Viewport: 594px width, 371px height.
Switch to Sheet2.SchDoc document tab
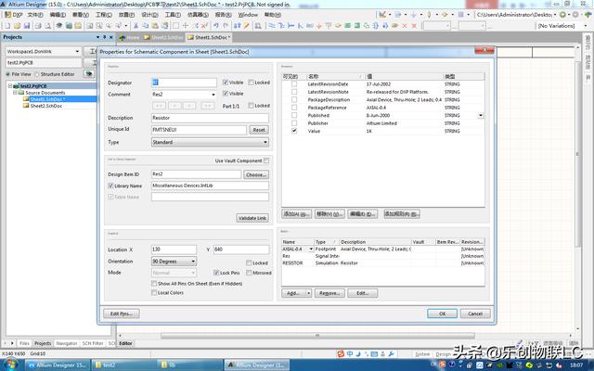coord(164,37)
